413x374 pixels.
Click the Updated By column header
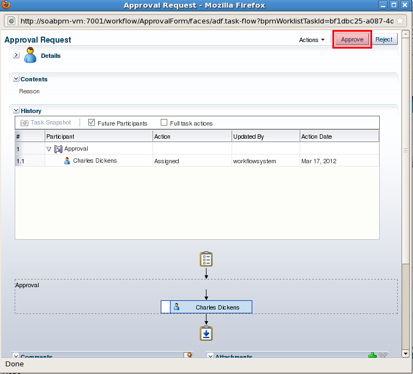[266, 136]
